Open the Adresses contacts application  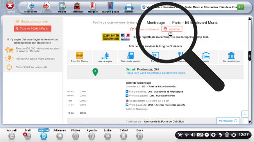(x=60, y=134)
